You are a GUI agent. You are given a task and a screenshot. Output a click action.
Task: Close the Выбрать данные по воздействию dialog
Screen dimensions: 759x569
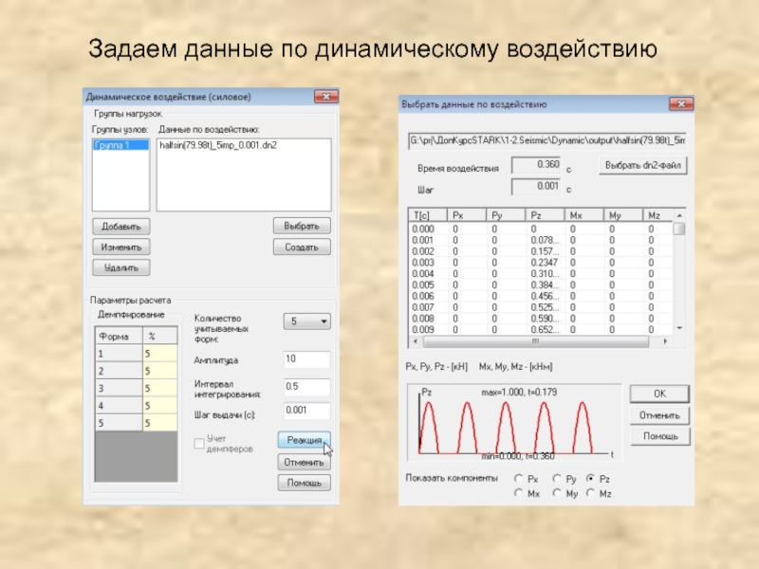coord(680,104)
